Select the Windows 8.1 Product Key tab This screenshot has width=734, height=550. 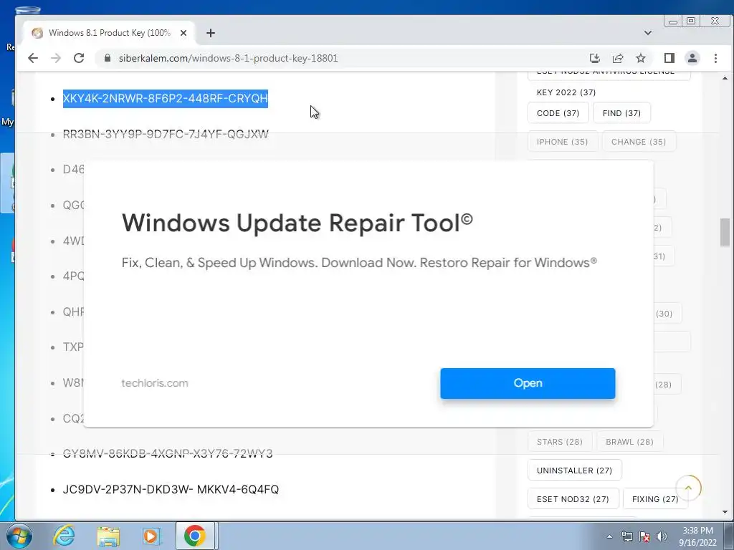(109, 33)
